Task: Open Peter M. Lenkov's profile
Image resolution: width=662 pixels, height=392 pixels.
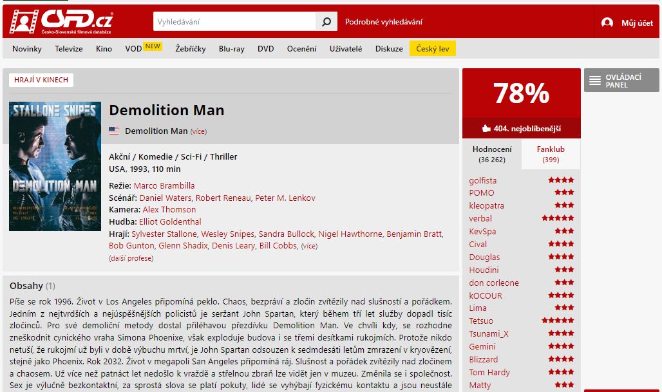Action: click(x=285, y=198)
